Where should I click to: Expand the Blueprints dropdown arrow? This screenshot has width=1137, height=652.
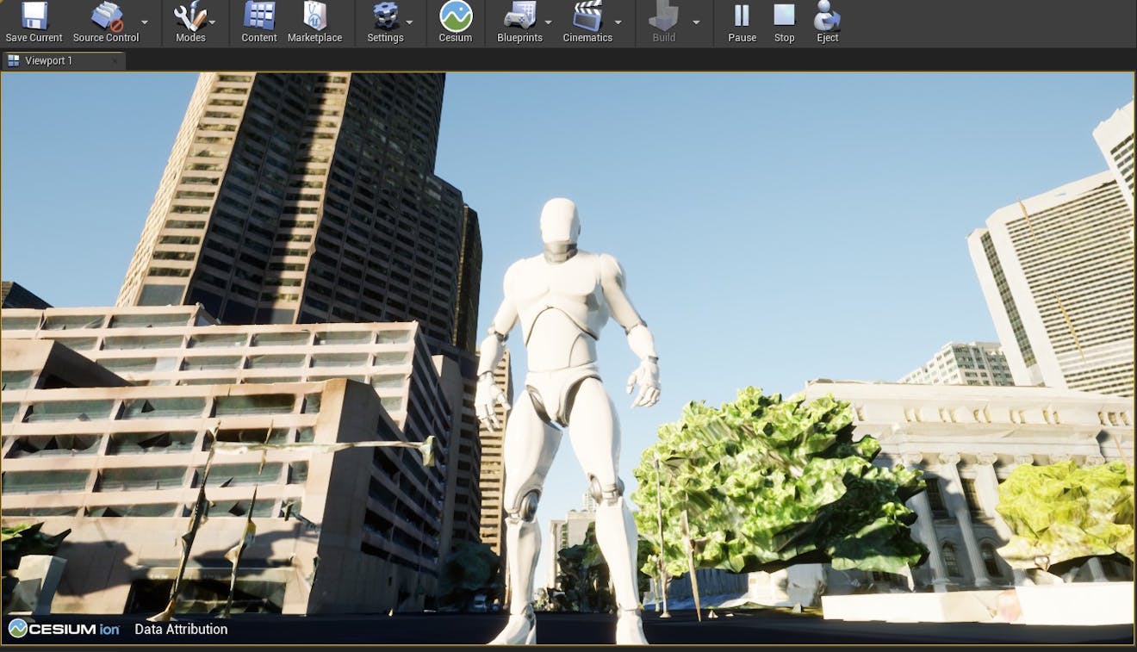pyautogui.click(x=549, y=22)
